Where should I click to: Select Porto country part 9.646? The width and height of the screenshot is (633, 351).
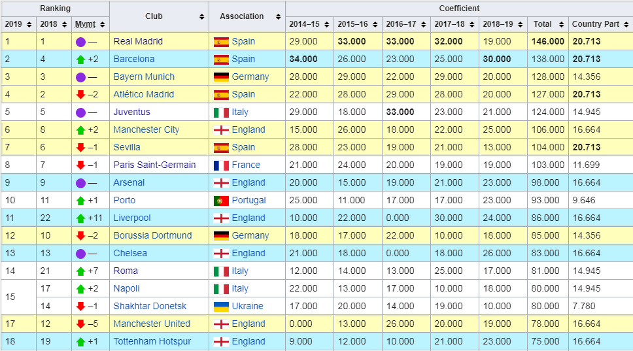584,200
